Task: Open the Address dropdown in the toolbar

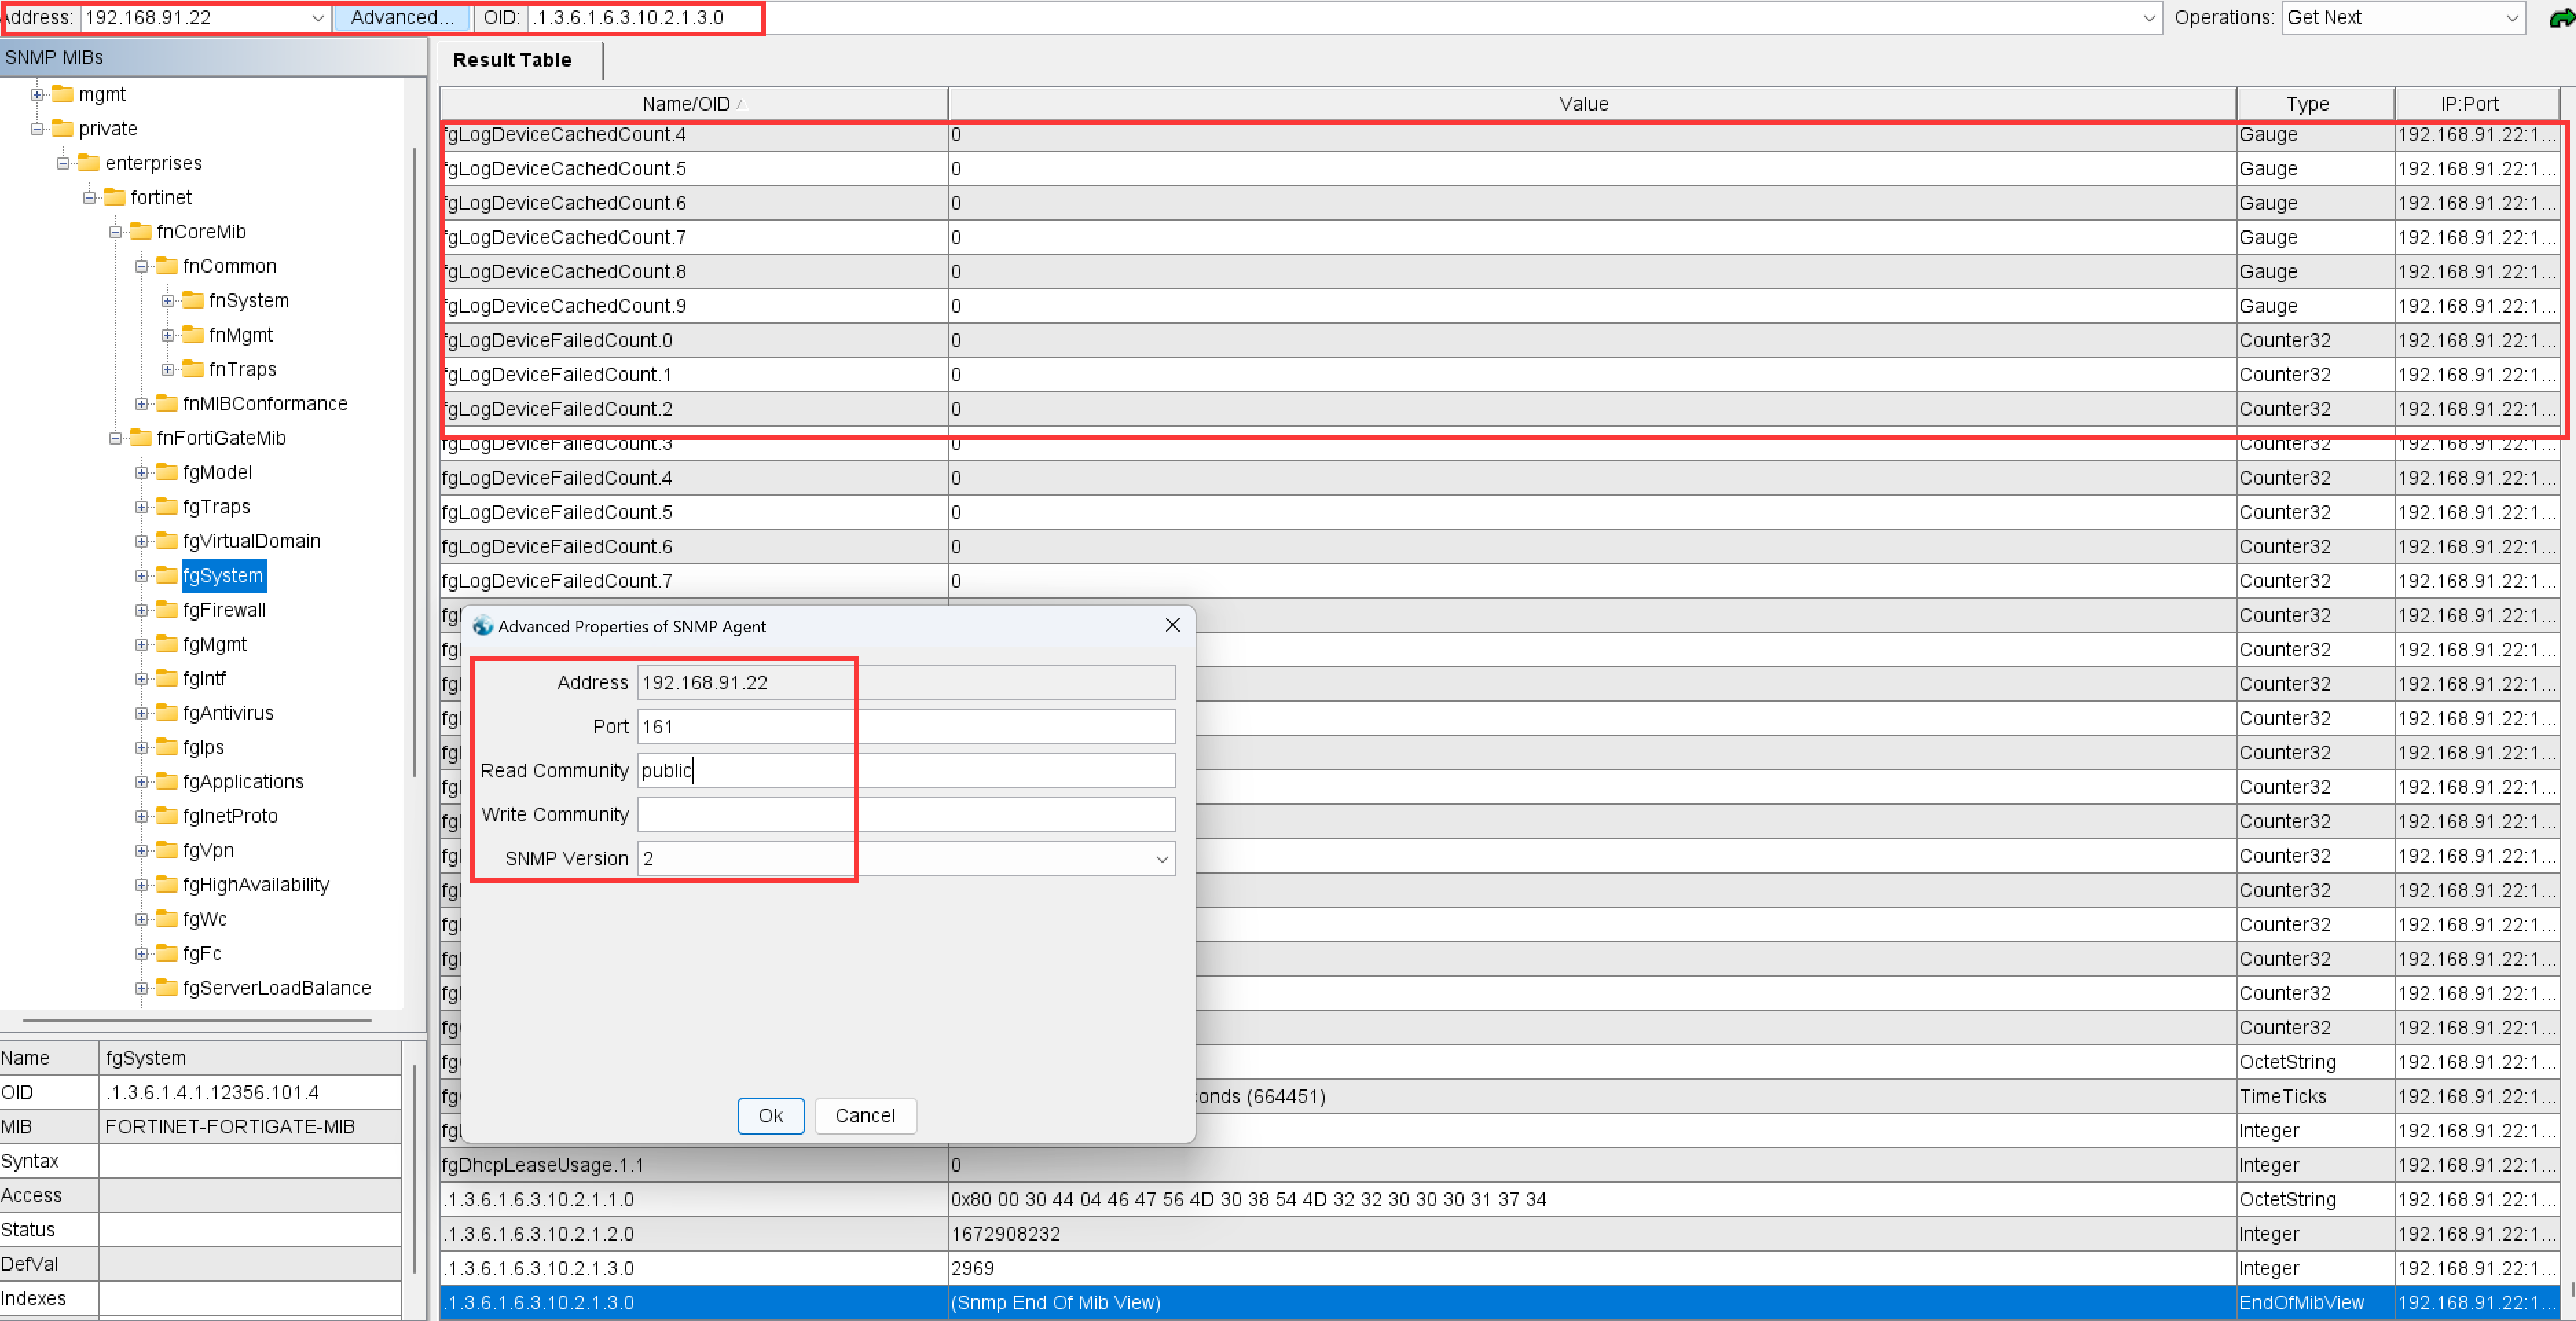Action: click(x=318, y=18)
